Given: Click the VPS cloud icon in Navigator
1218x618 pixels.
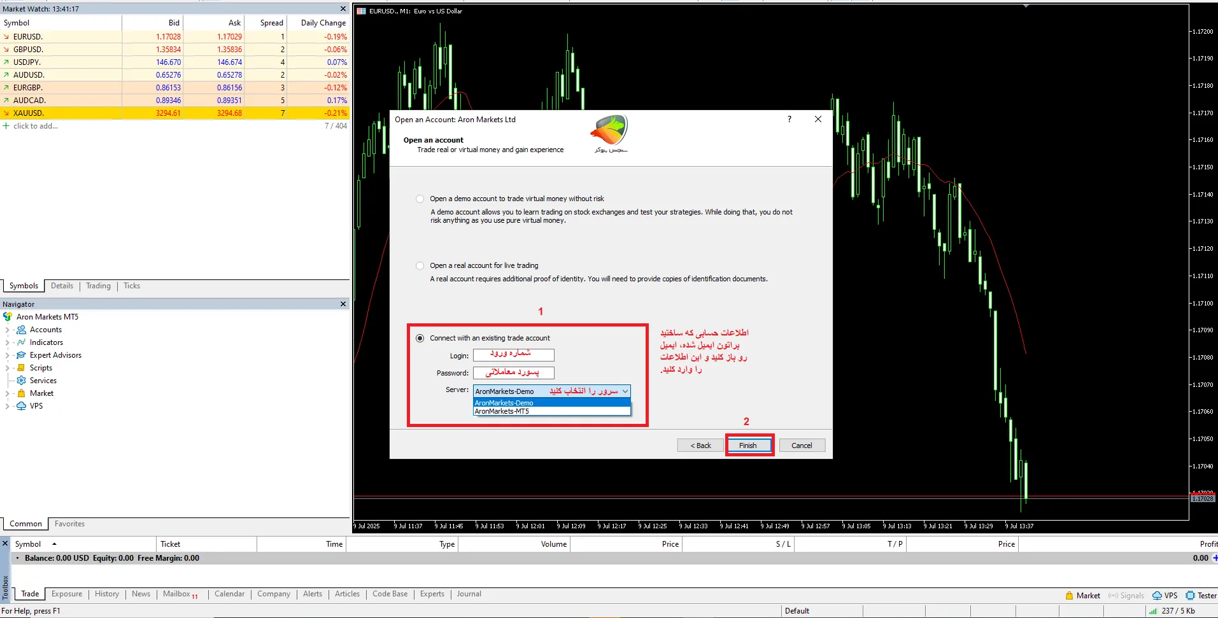Looking at the screenshot, I should pos(21,406).
